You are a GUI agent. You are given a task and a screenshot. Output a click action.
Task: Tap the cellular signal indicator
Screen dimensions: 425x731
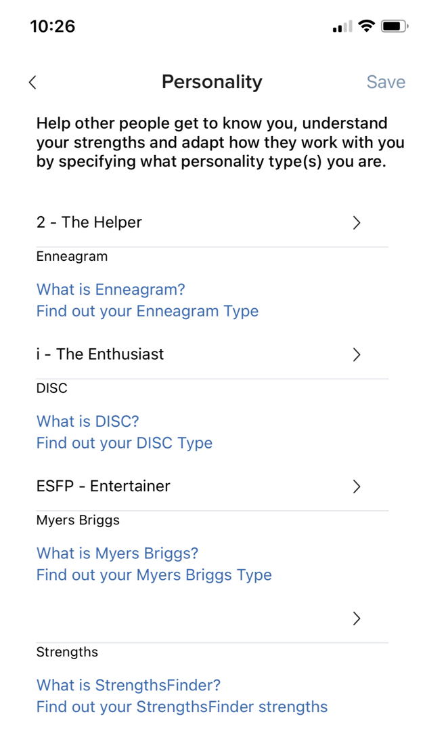pos(342,26)
